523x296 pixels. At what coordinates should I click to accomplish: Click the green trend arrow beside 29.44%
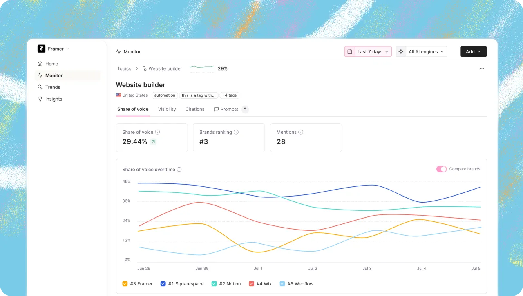pyautogui.click(x=153, y=142)
